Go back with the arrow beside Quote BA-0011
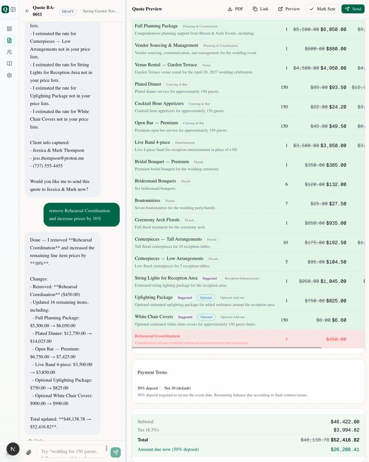The width and height of the screenshot is (369, 462). point(27,11)
